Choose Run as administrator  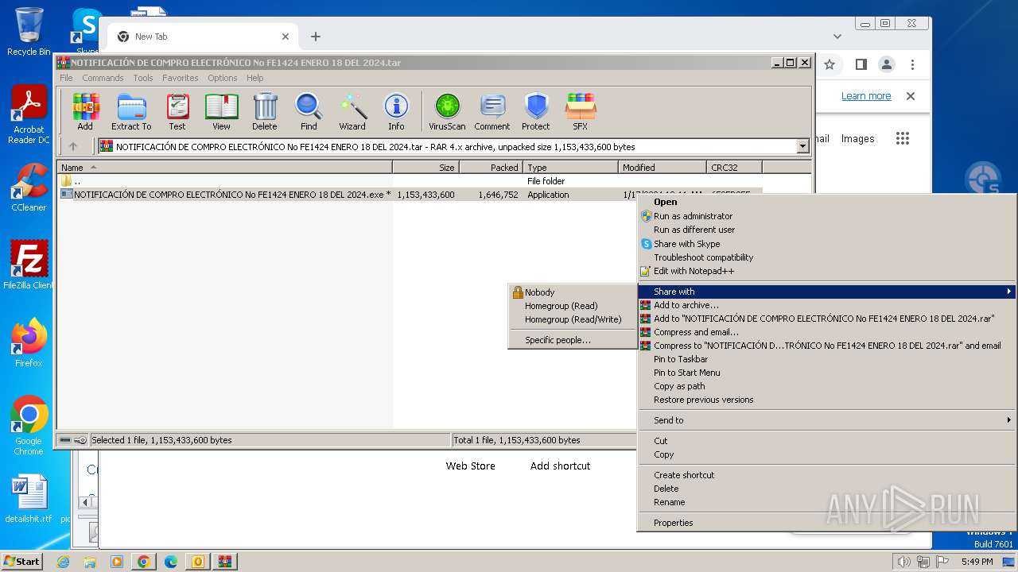(x=827, y=216)
